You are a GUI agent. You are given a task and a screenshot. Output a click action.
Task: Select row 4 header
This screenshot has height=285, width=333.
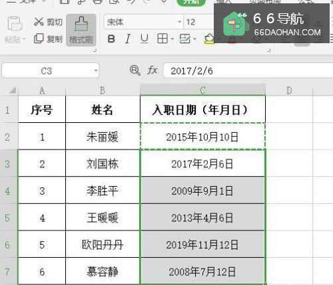[8, 191]
